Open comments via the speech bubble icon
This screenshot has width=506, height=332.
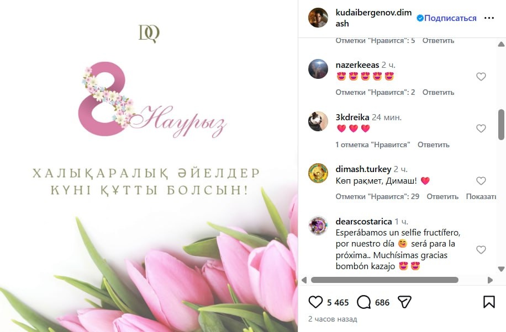coord(363,302)
